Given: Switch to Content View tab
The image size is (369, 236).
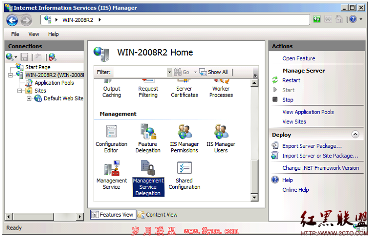Looking at the screenshot, I should click(158, 215).
